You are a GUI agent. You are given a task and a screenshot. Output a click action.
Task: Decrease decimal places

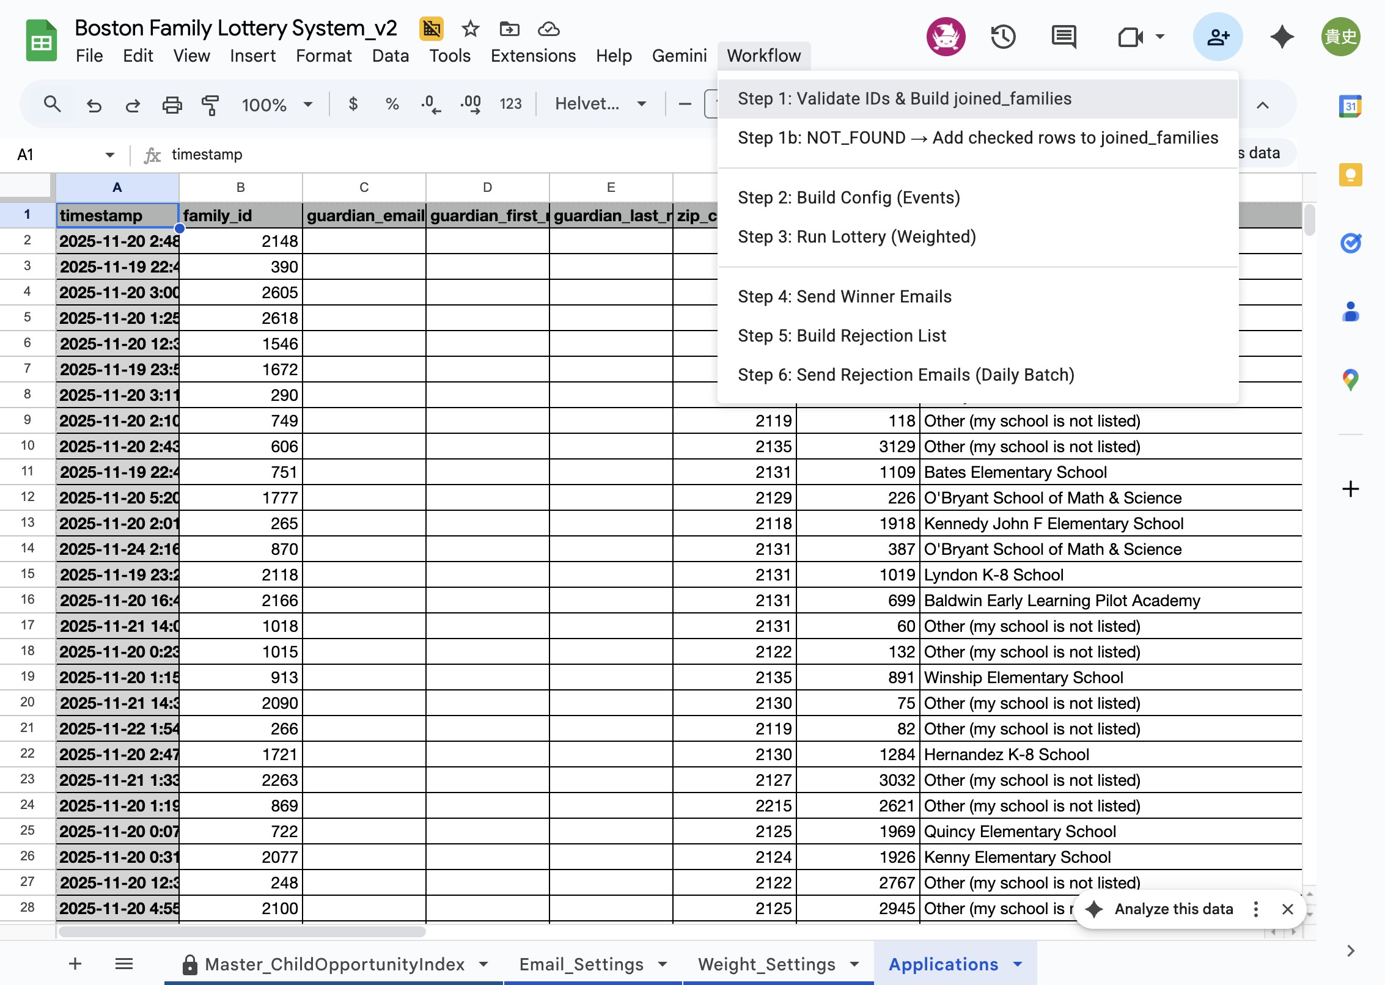point(431,104)
